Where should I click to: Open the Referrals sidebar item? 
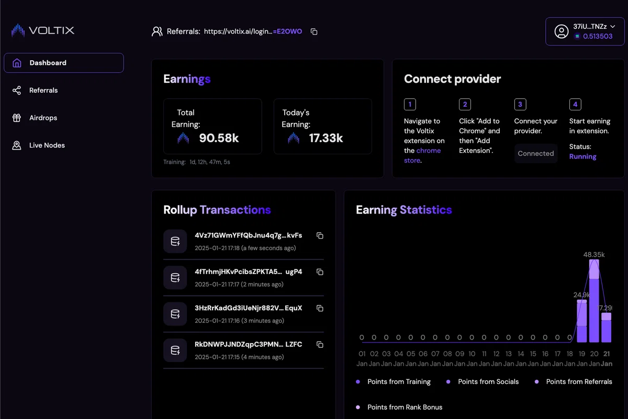tap(43, 90)
